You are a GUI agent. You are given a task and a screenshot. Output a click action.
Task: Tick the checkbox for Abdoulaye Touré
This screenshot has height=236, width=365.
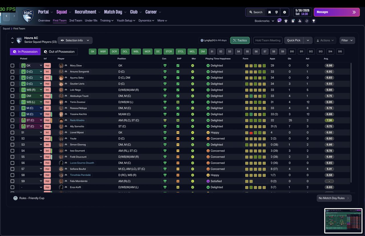tap(12, 96)
